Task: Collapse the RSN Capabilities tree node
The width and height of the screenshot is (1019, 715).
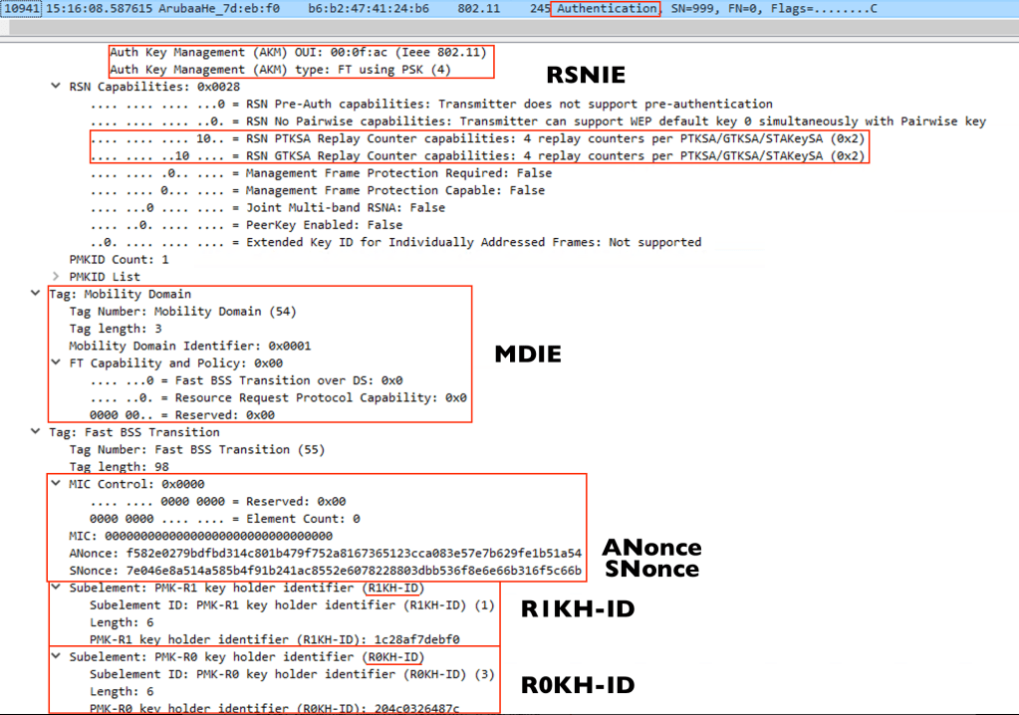Action: [x=56, y=87]
